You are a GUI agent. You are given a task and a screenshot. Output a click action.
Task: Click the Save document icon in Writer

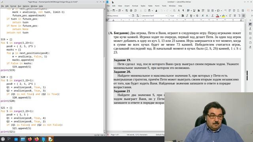tap(119, 11)
